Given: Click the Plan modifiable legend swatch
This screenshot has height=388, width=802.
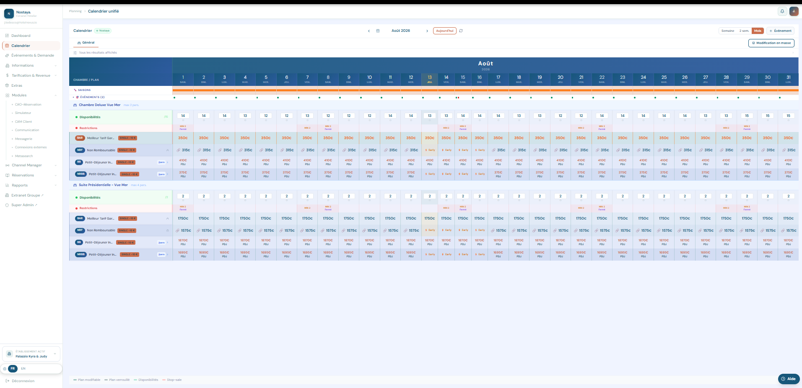Looking at the screenshot, I should point(75,380).
